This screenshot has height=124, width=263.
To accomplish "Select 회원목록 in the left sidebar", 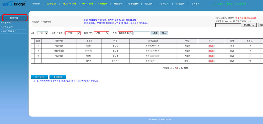I will tap(7, 22).
